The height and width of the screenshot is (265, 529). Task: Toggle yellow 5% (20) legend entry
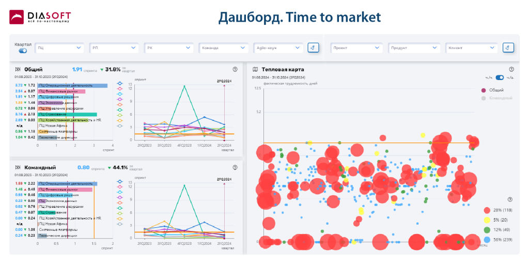tap(496, 220)
